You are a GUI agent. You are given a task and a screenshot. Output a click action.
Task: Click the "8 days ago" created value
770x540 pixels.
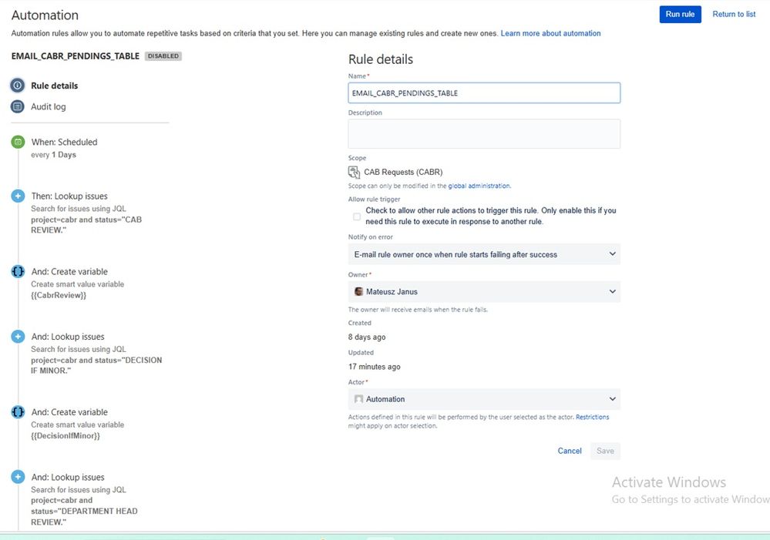[x=367, y=337]
